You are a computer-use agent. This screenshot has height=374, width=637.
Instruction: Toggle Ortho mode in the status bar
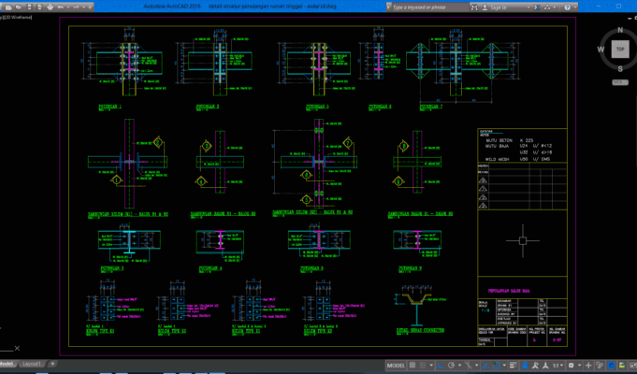pyautogui.click(x=441, y=366)
